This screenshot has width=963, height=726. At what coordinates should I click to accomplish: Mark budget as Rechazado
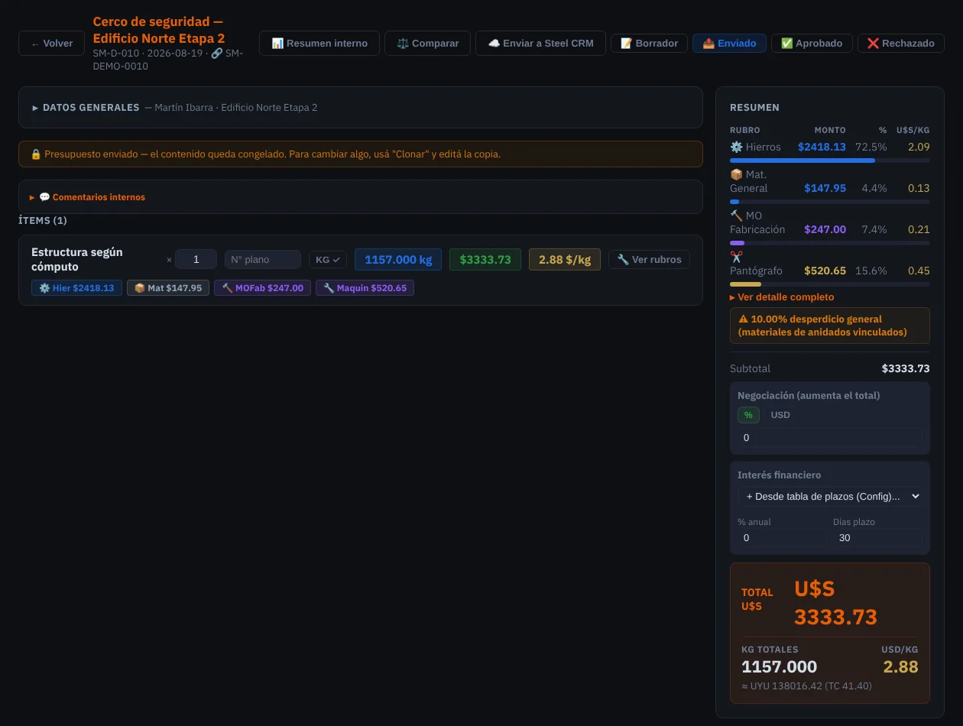click(900, 44)
